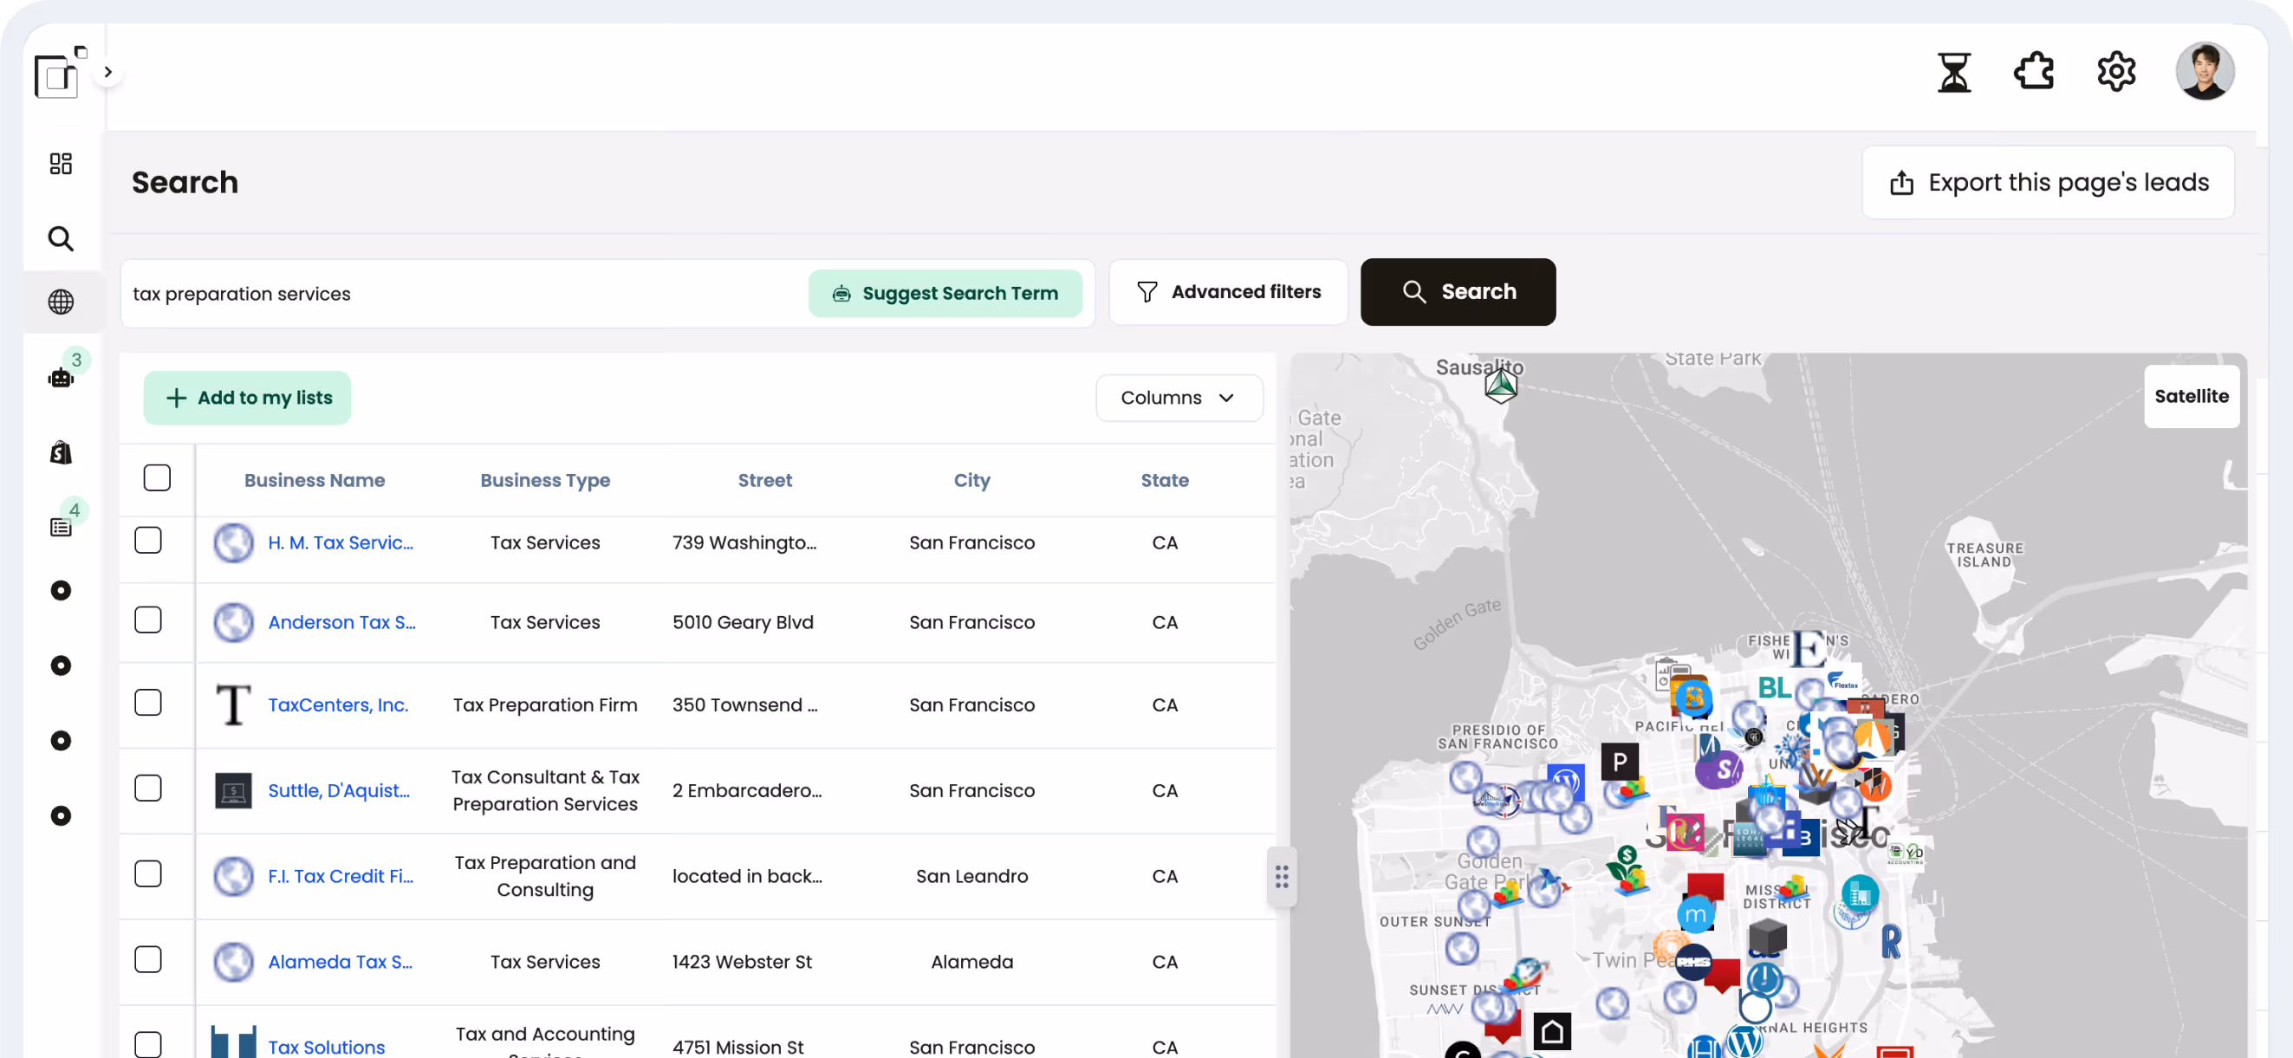2293x1058 pixels.
Task: Click Export this page's leads
Action: click(2049, 181)
